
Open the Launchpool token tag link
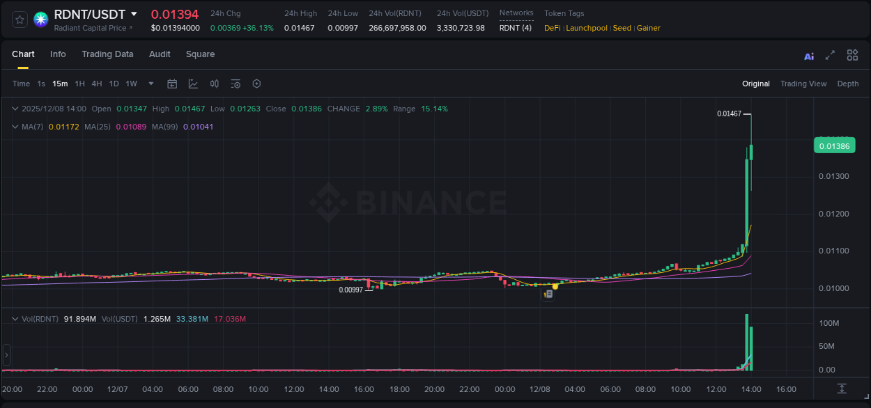click(x=587, y=28)
